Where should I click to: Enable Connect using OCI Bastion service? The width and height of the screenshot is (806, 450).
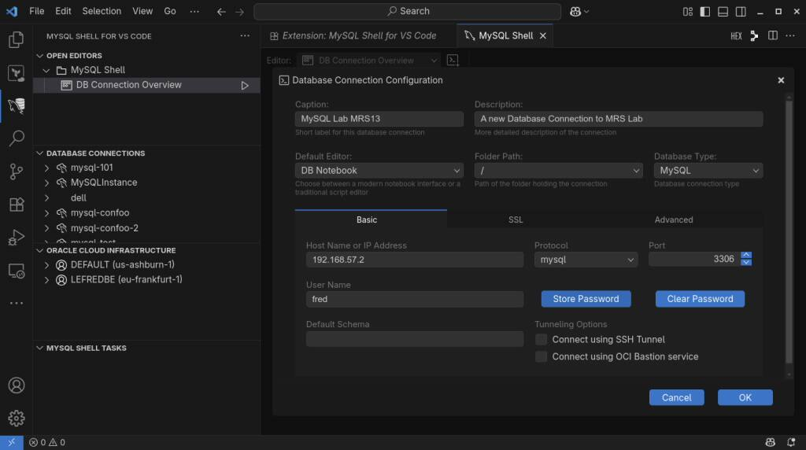542,356
